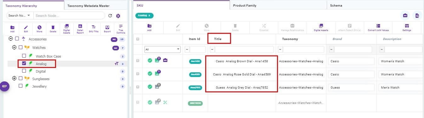424x118 pixels.
Task: Click the briefcase icon in the Ana1458 row
Action: pyautogui.click(x=165, y=60)
